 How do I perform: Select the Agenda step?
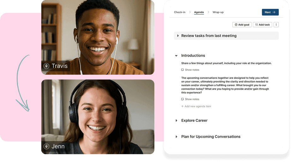(x=199, y=12)
